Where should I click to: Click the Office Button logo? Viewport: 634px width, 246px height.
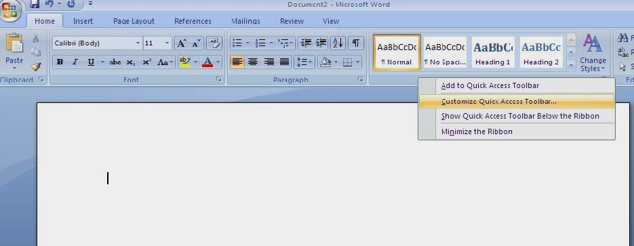[x=10, y=10]
